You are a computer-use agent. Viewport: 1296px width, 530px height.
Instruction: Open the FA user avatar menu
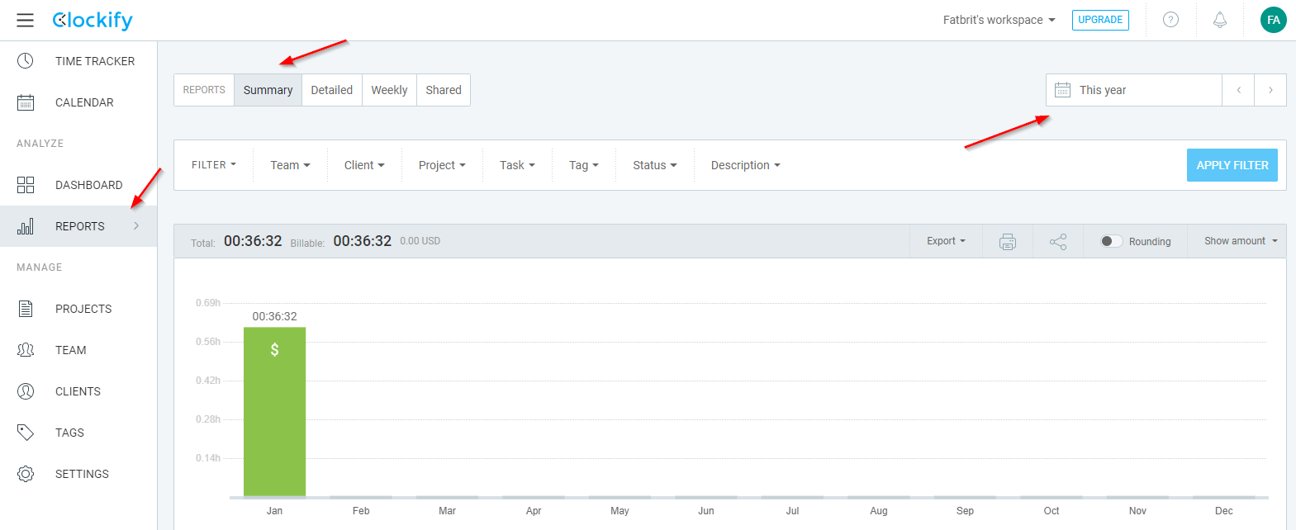[1273, 20]
